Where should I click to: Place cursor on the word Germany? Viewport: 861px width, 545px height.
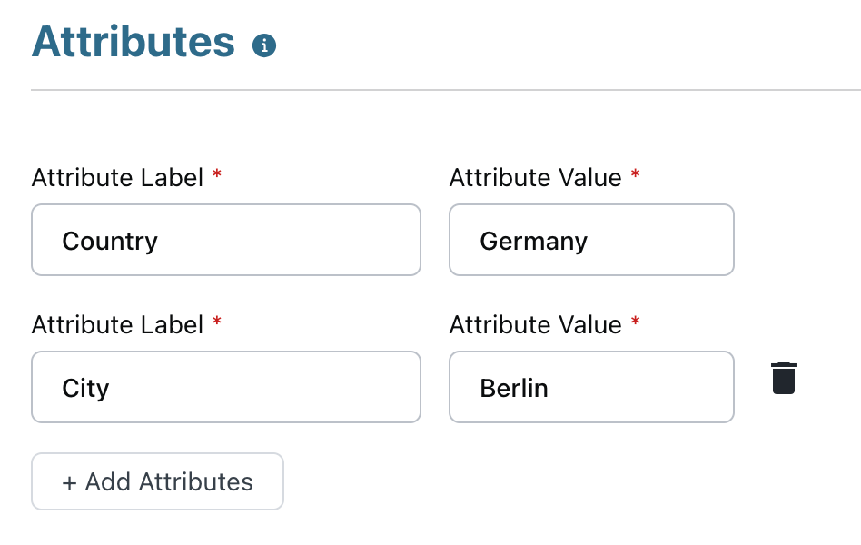pyautogui.click(x=534, y=242)
